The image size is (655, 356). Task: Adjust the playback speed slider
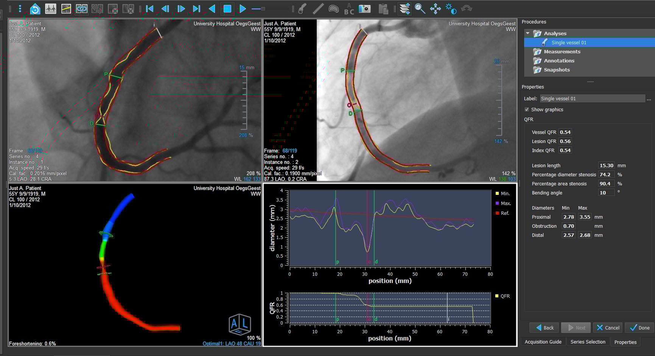tap(263, 9)
